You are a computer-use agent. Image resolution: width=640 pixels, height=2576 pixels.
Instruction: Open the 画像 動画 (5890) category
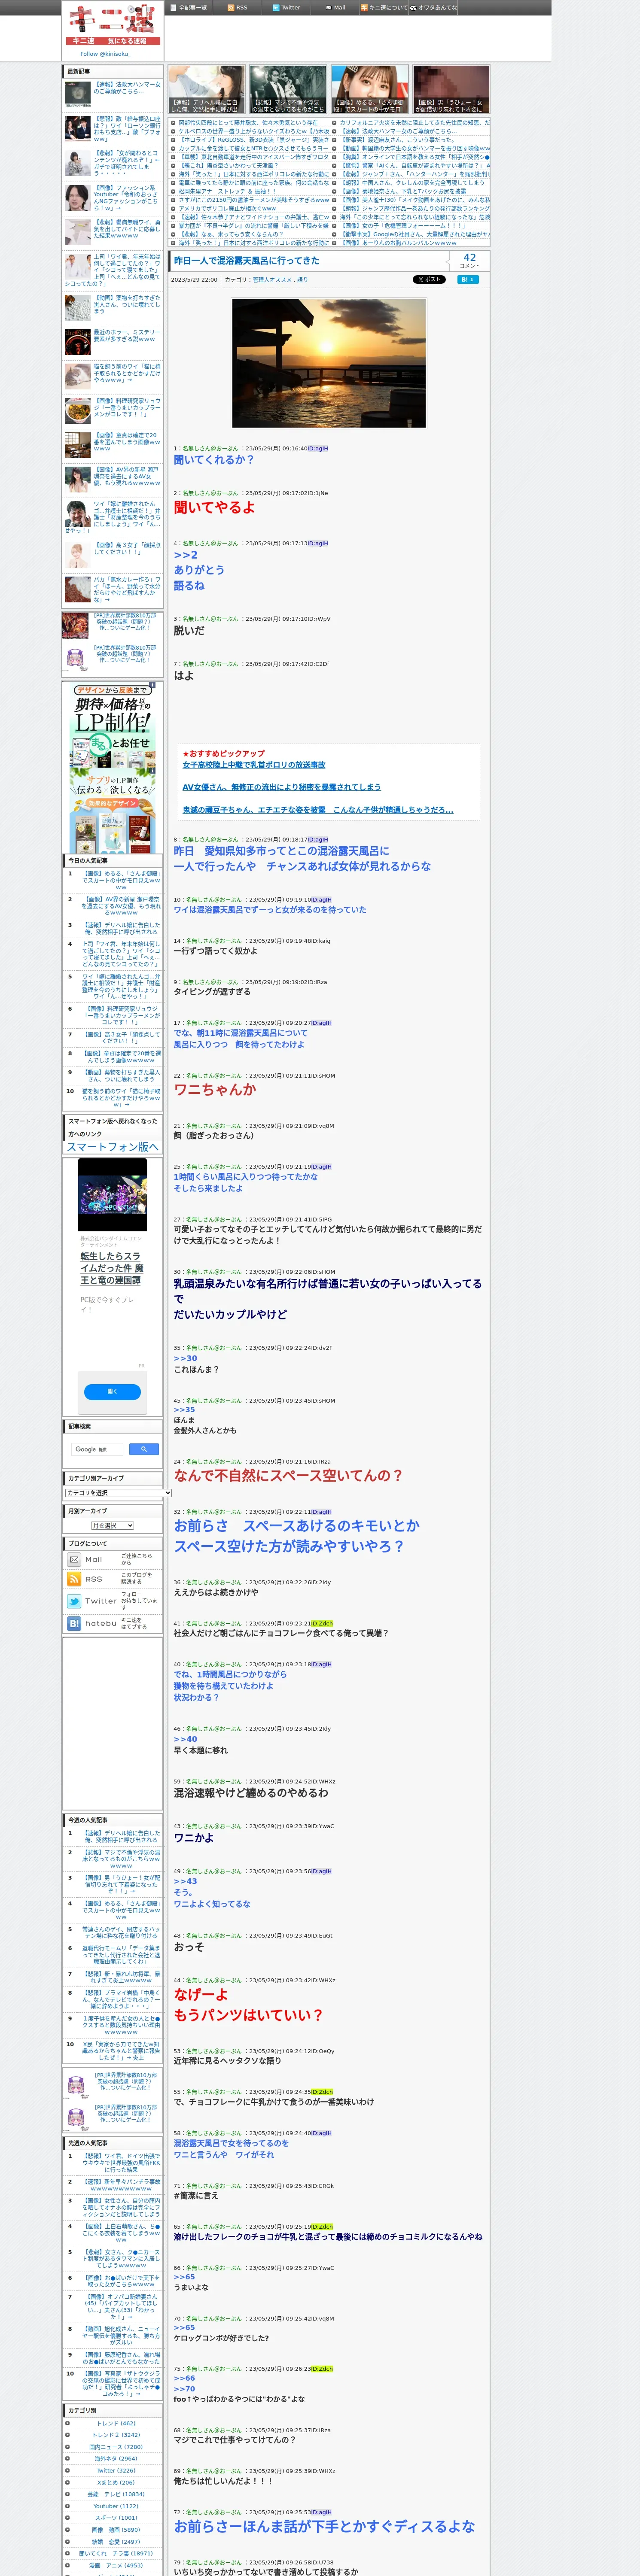pyautogui.click(x=116, y=2530)
